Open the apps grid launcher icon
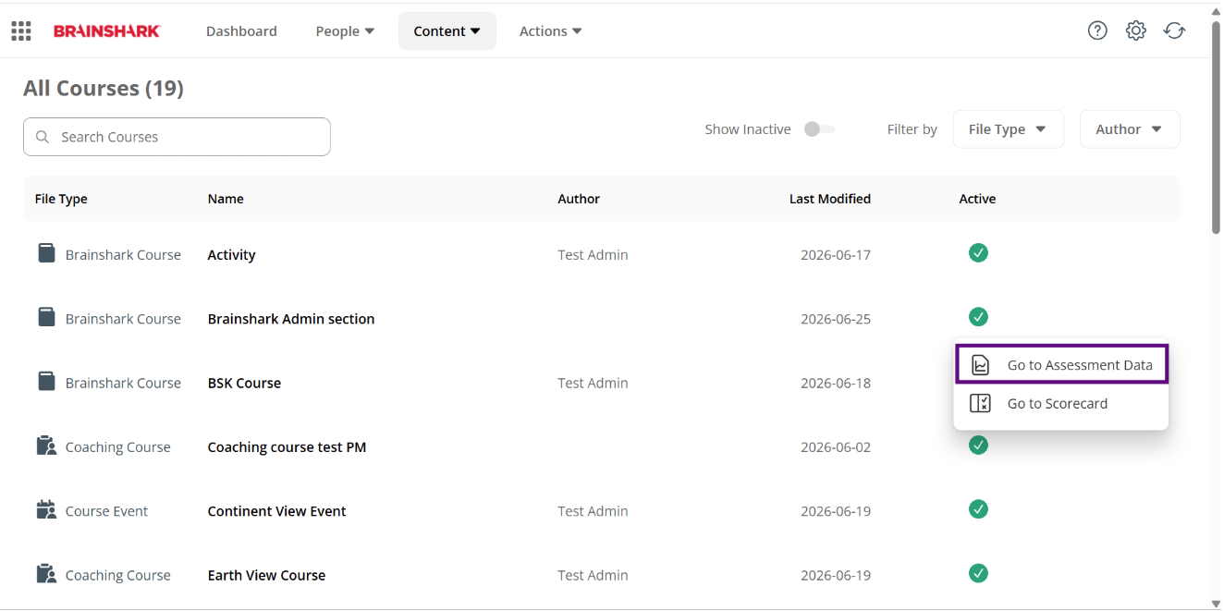 click(x=21, y=31)
